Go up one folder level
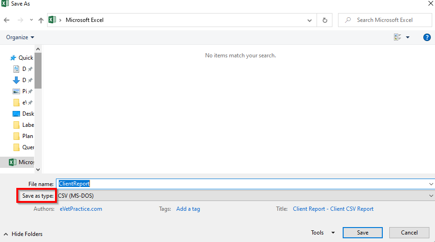435x242 pixels. [x=41, y=20]
